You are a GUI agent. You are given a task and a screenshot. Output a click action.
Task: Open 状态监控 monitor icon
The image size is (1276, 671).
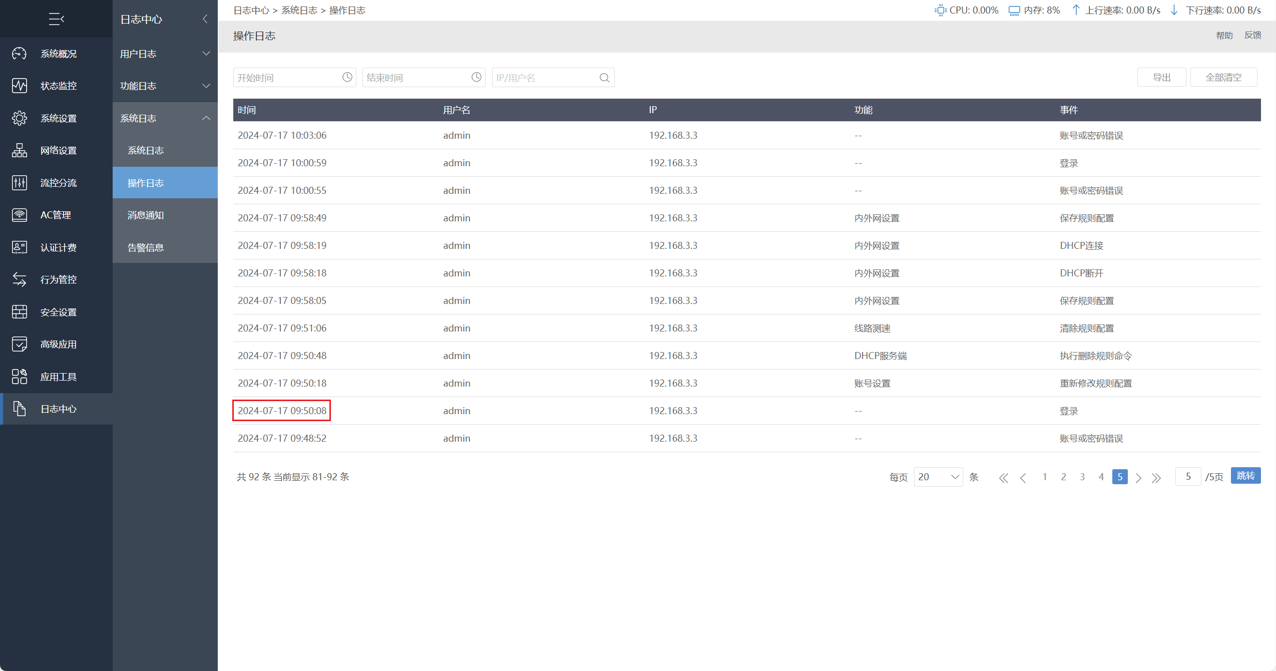(20, 86)
